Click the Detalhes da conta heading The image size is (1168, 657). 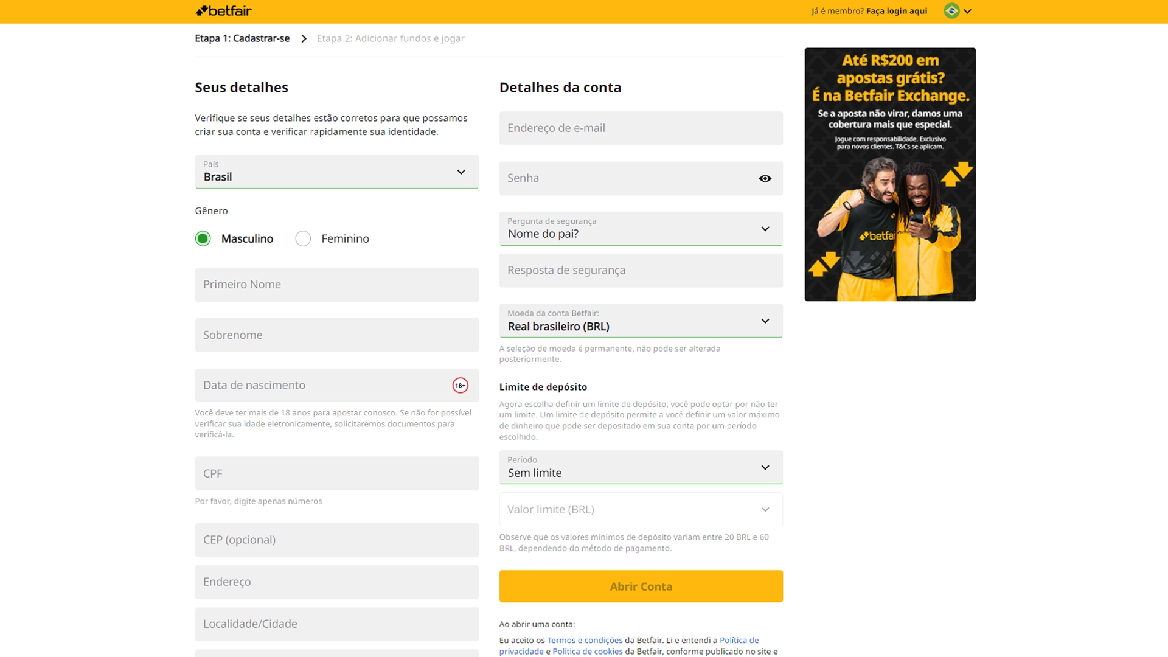click(560, 88)
